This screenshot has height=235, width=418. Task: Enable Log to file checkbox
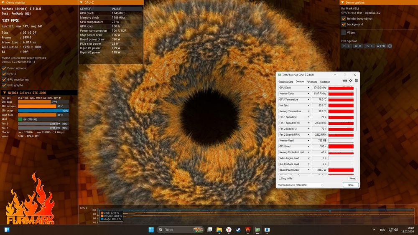[280, 178]
